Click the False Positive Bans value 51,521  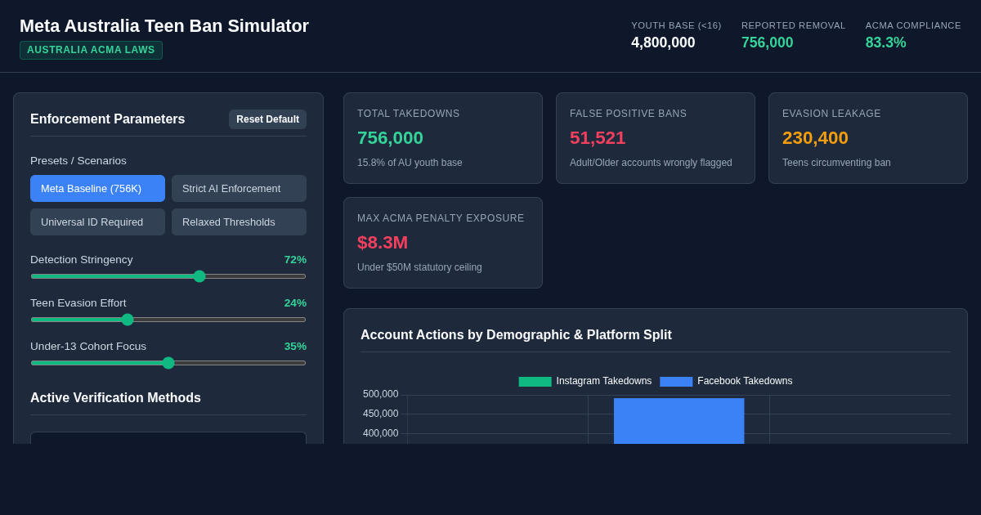(598, 138)
